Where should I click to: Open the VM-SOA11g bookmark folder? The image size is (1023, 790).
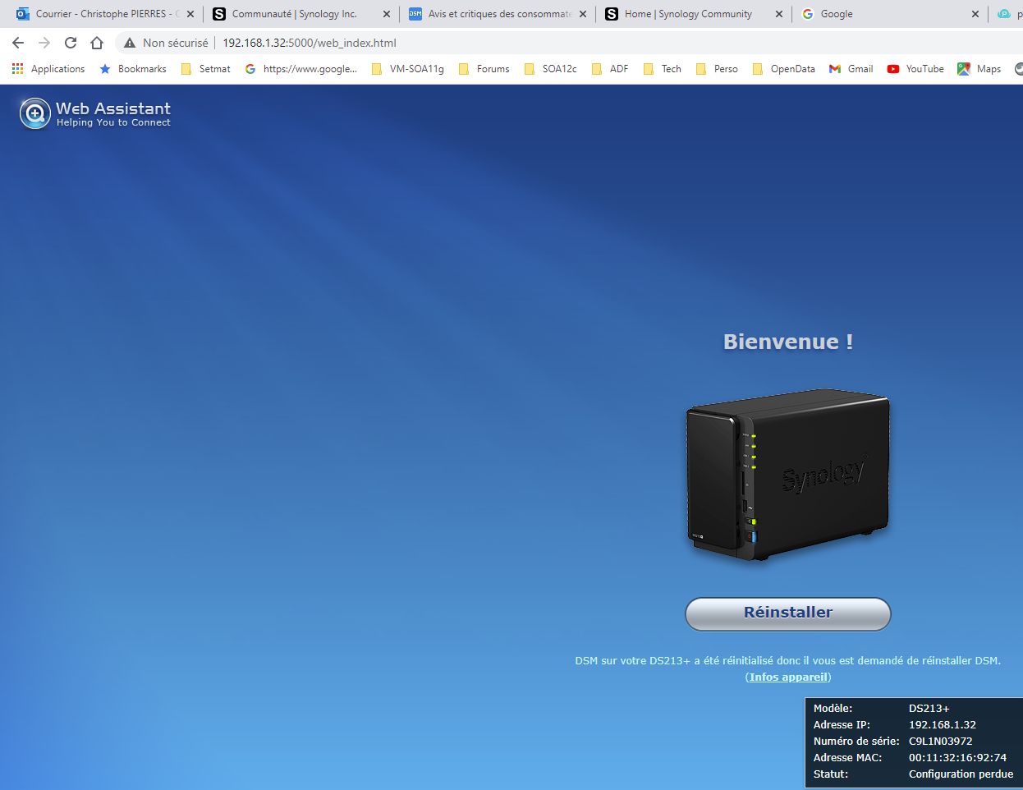407,69
